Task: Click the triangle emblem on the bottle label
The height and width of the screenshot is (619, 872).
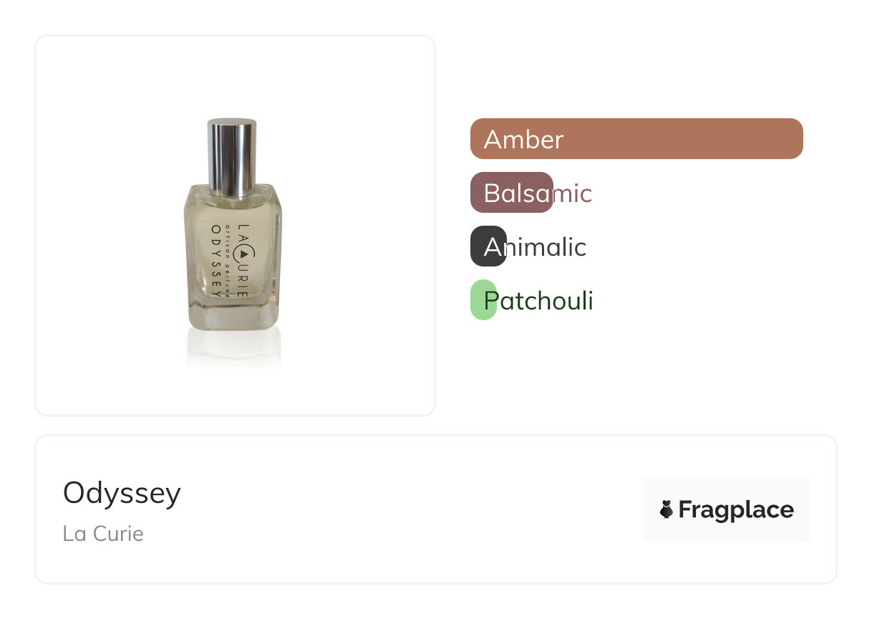Action: tap(244, 254)
